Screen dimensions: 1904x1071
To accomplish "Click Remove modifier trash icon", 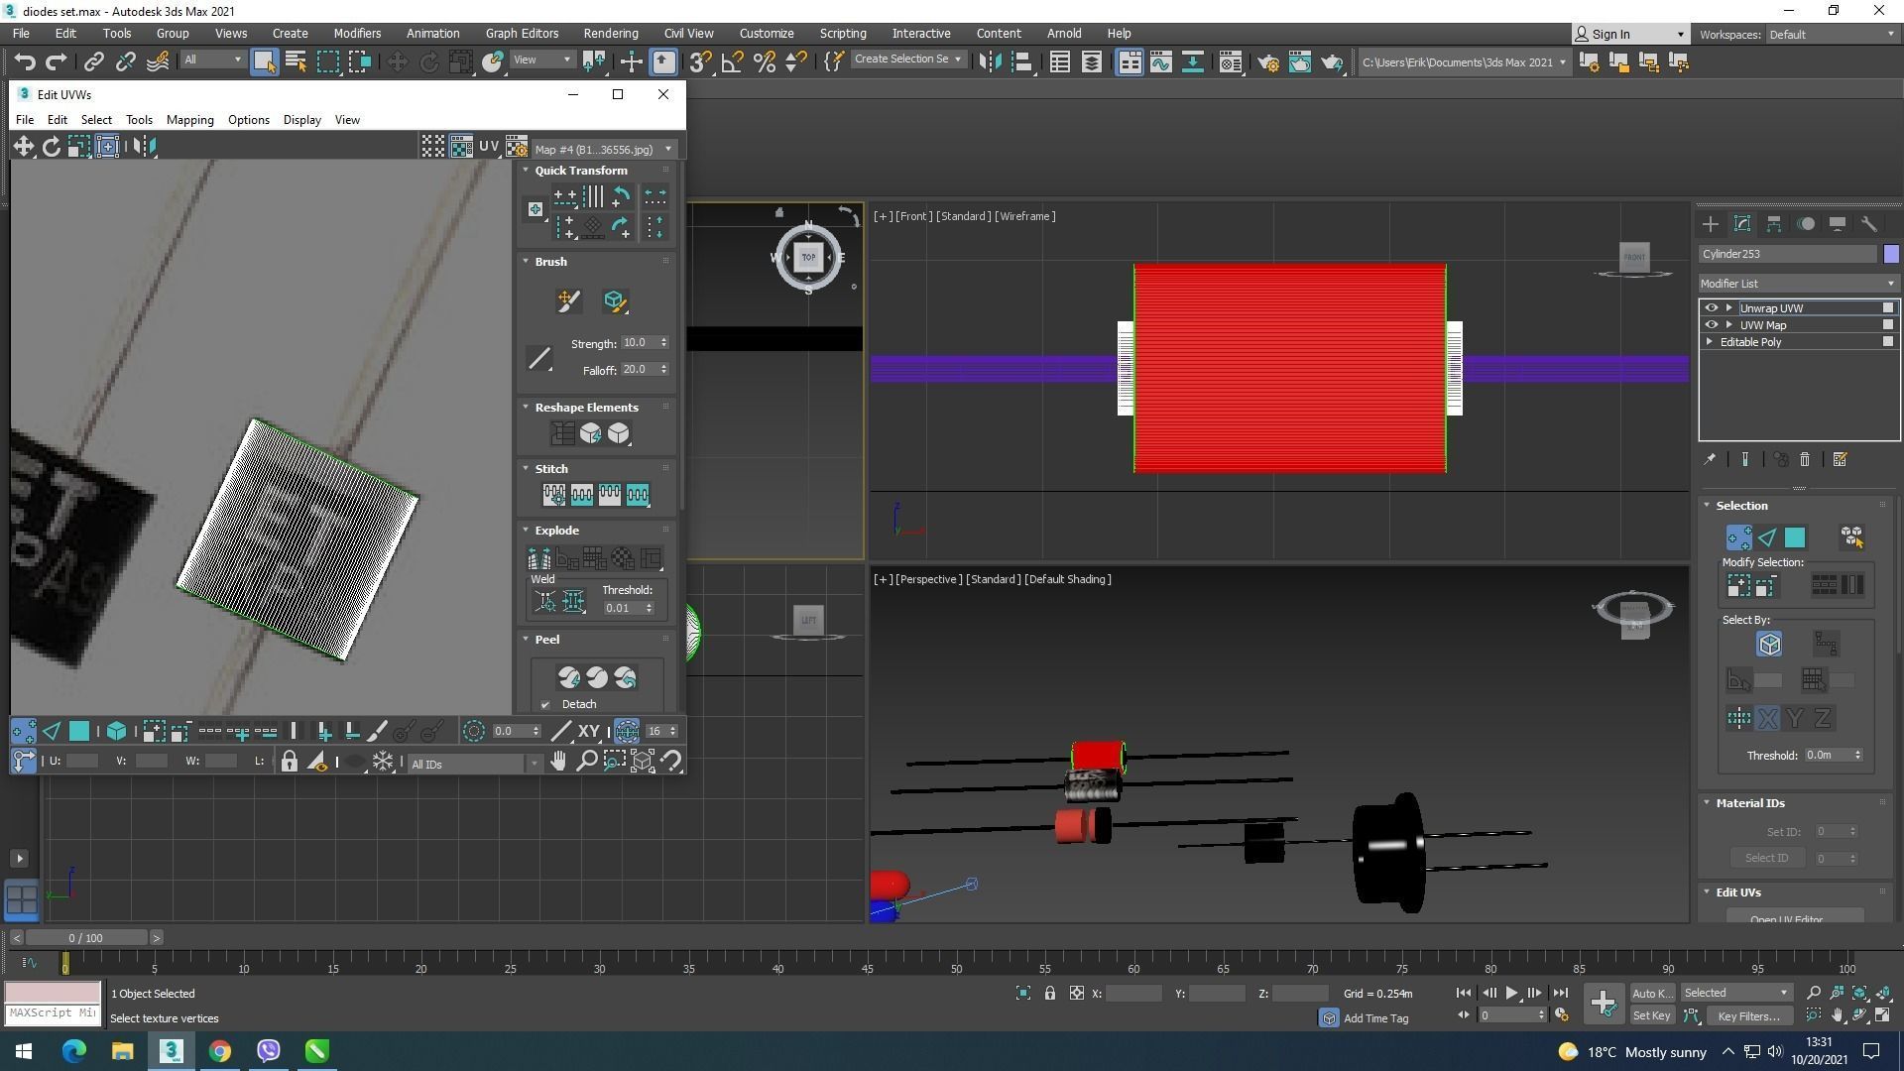I will tap(1805, 460).
